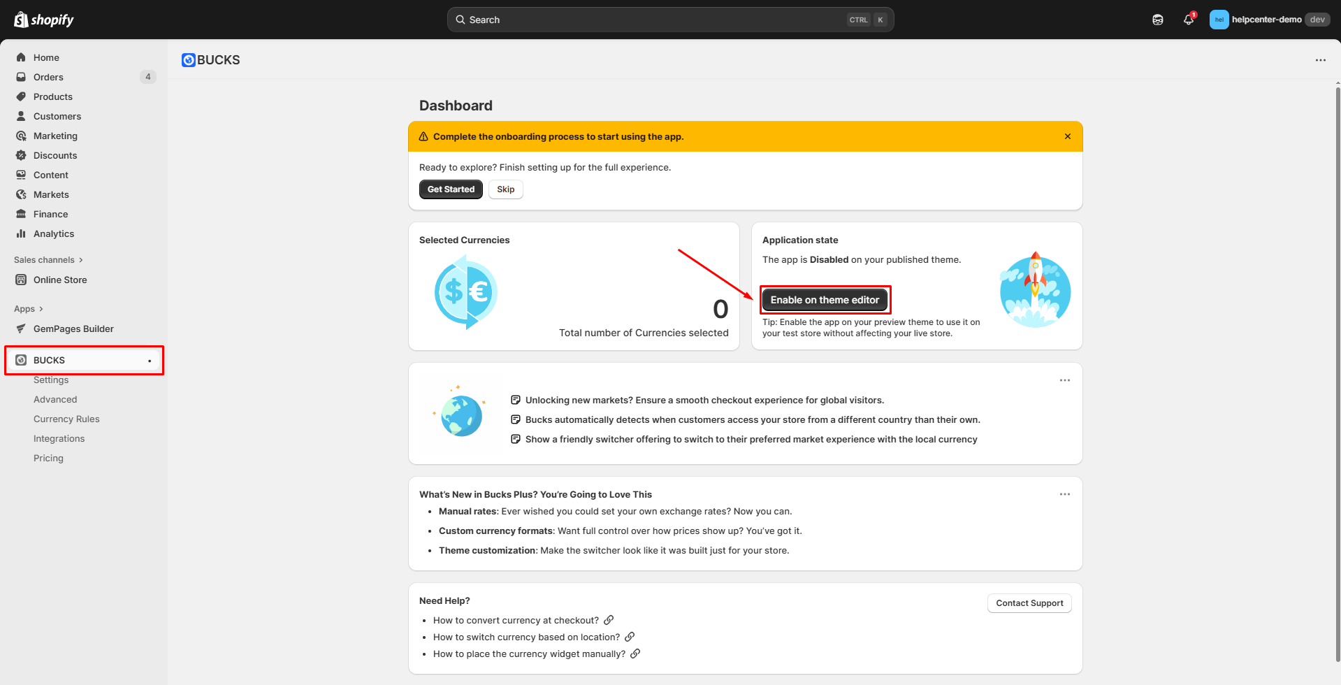Viewport: 1341px width, 685px height.
Task: Click Enable on theme editor button
Action: tap(825, 300)
